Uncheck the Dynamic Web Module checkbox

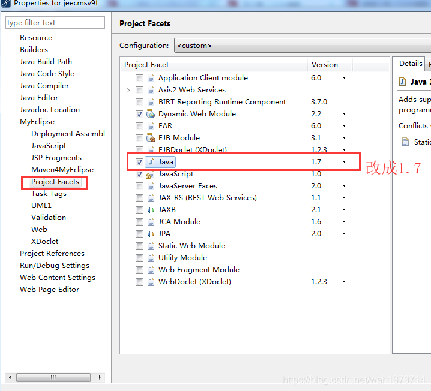click(139, 114)
